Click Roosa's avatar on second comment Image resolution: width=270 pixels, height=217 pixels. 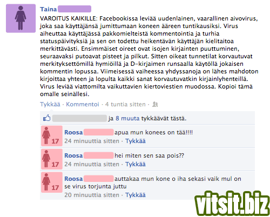[x=52, y=159]
